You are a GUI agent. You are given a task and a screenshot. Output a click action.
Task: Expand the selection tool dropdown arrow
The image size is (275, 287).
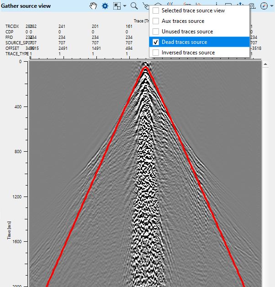click(x=125, y=6)
